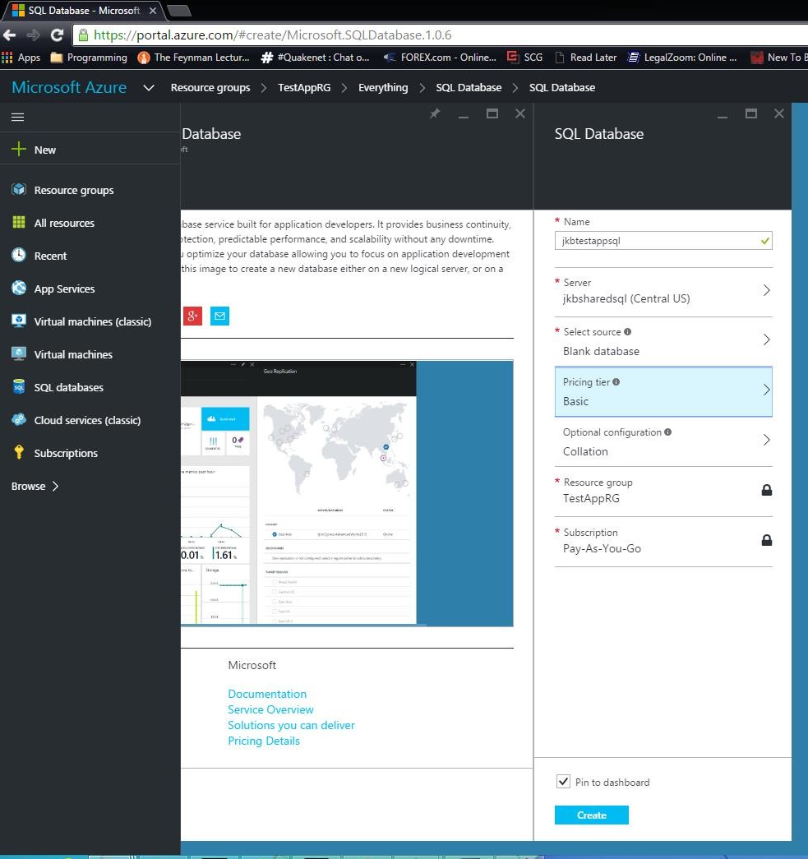Image resolution: width=808 pixels, height=859 pixels.
Task: Click the Resource group lock icon
Action: [767, 490]
